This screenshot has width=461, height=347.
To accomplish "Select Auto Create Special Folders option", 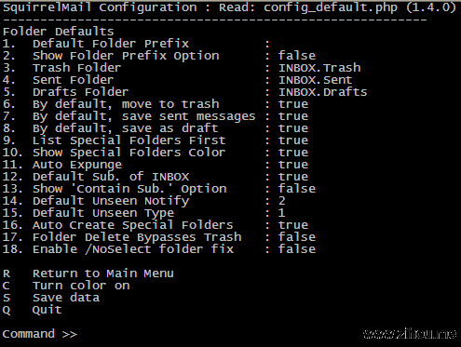I will (x=156, y=225).
